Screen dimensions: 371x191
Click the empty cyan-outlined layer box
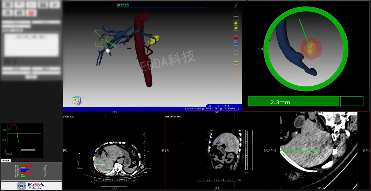(236, 47)
